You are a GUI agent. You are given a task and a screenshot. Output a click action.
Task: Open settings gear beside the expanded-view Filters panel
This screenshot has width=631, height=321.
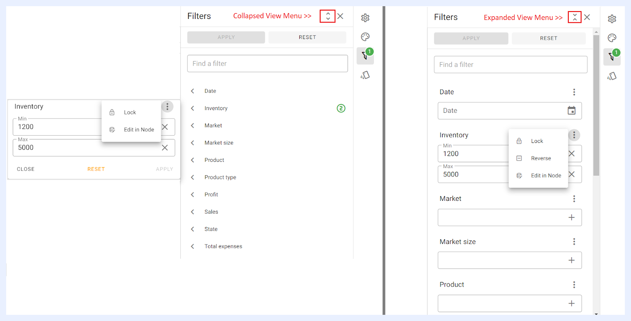[612, 19]
